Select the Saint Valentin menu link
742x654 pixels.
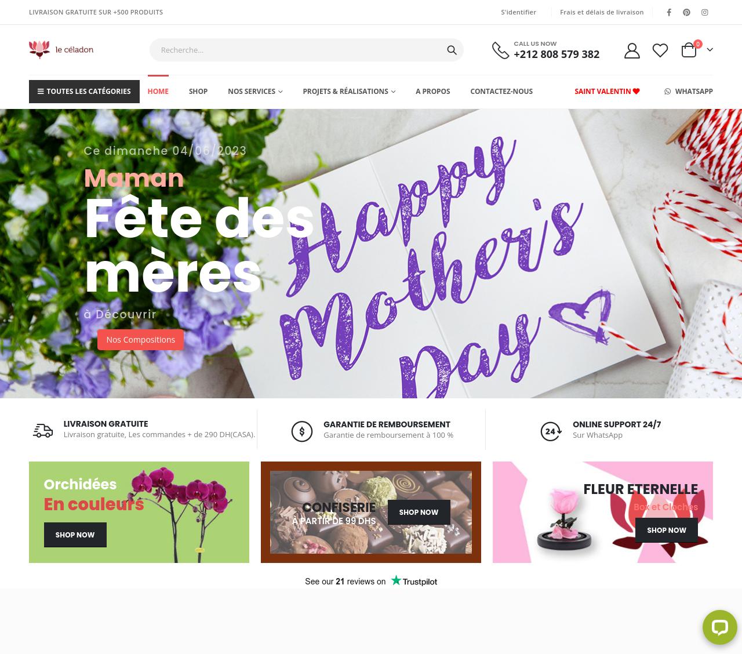(x=607, y=92)
